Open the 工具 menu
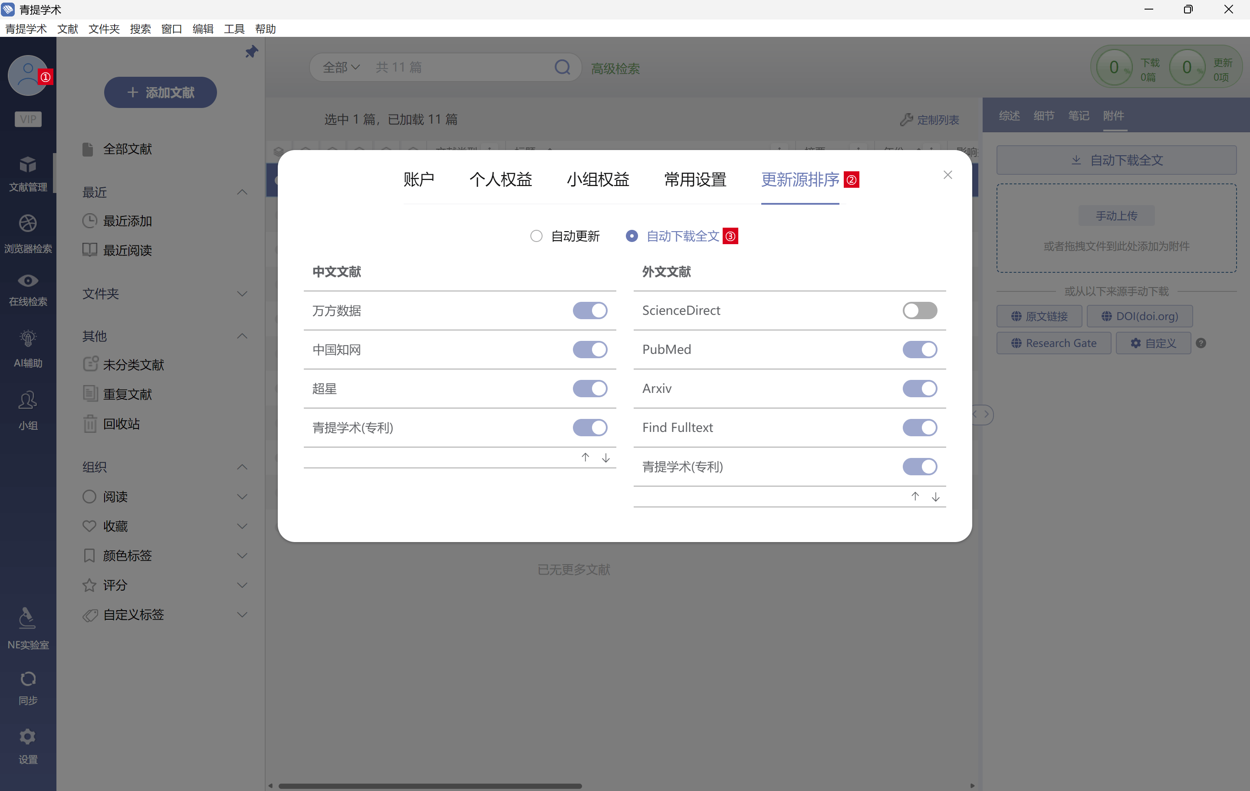The image size is (1250, 791). click(x=234, y=29)
